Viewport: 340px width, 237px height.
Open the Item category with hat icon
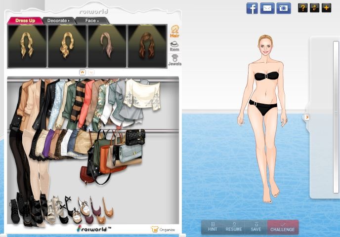click(x=174, y=46)
